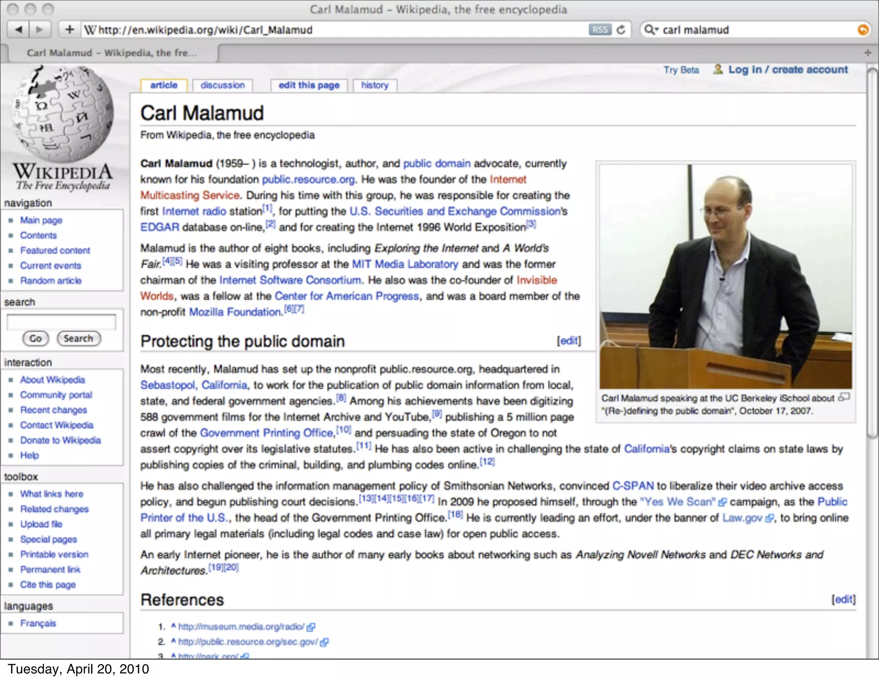Click the Wikipedia sidebar search input field

coord(61,322)
